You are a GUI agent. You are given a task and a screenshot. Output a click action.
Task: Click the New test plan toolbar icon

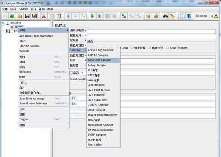5,16
